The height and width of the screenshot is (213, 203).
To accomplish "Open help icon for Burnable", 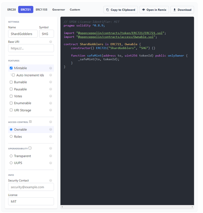I will click(51, 82).
